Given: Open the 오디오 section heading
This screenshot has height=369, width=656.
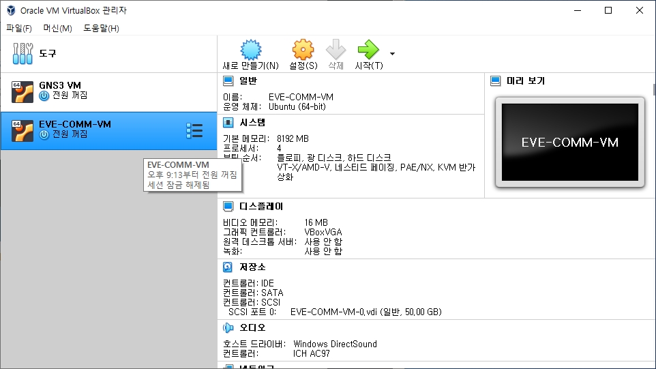Looking at the screenshot, I should tap(252, 327).
